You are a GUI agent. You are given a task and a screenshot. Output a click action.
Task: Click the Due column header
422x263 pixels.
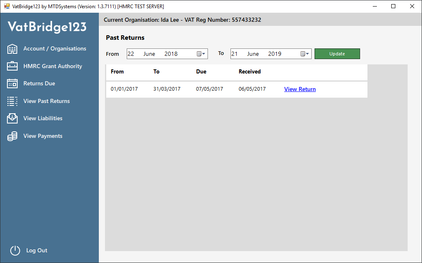[201, 72]
